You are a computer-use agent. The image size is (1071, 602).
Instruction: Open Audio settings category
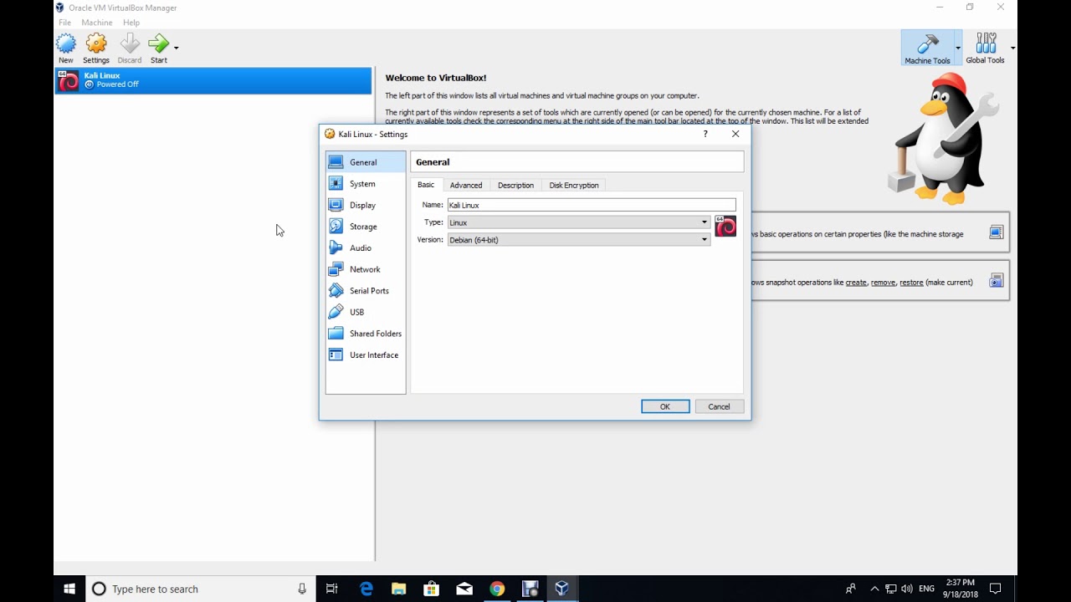coord(366,247)
